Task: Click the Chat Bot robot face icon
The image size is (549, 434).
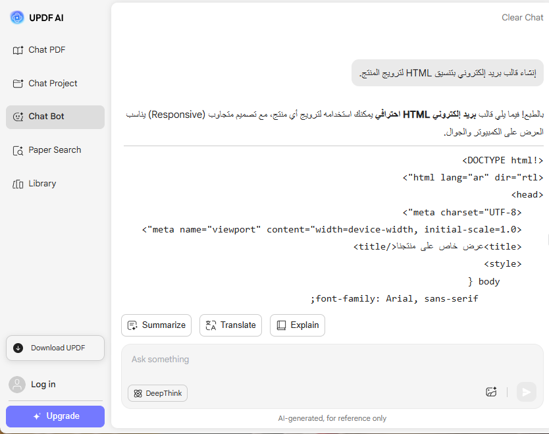Action: [18, 117]
